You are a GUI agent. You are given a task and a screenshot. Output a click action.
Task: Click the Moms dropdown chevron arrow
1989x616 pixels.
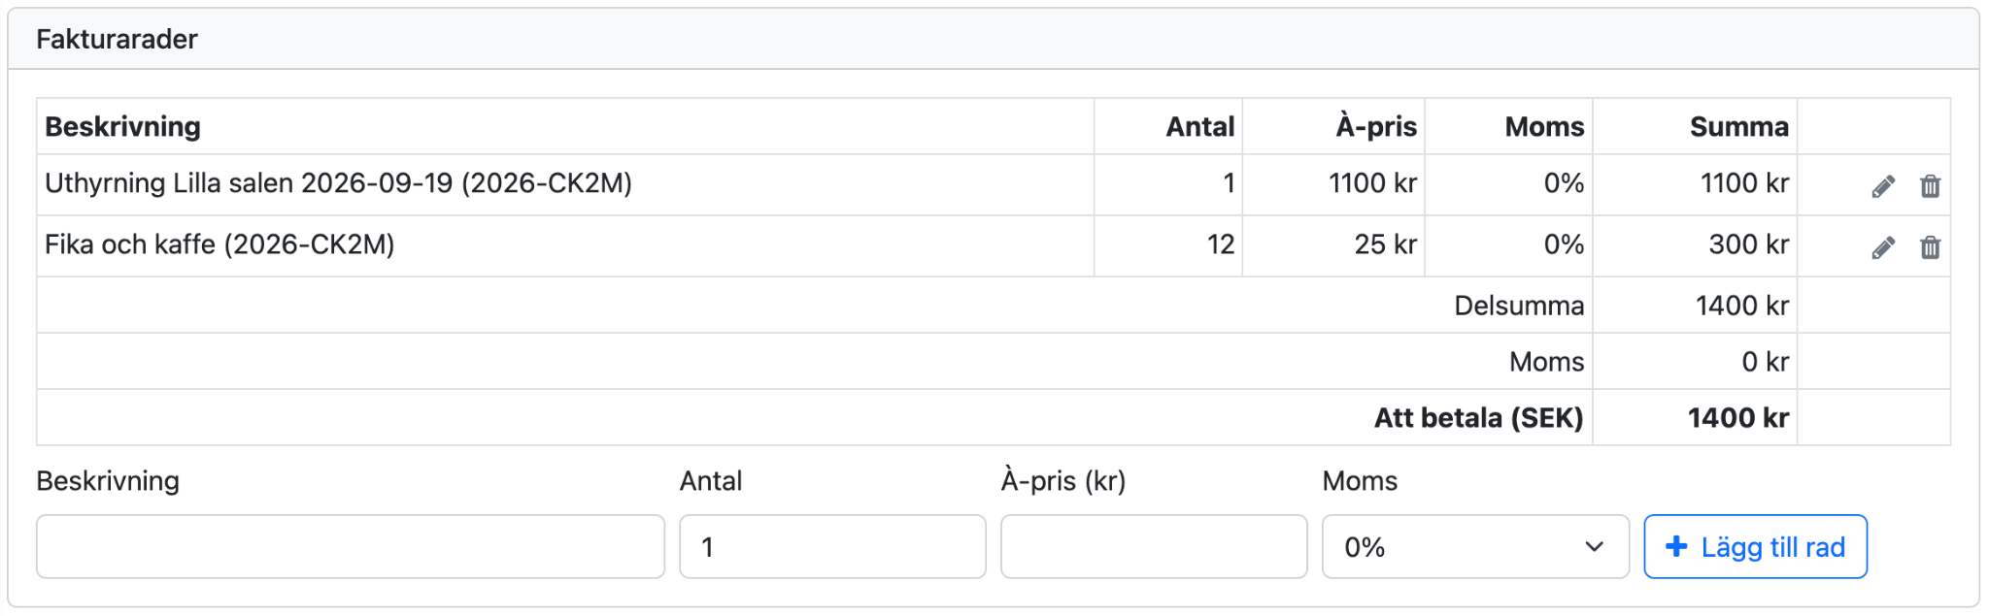pyautogui.click(x=1594, y=547)
